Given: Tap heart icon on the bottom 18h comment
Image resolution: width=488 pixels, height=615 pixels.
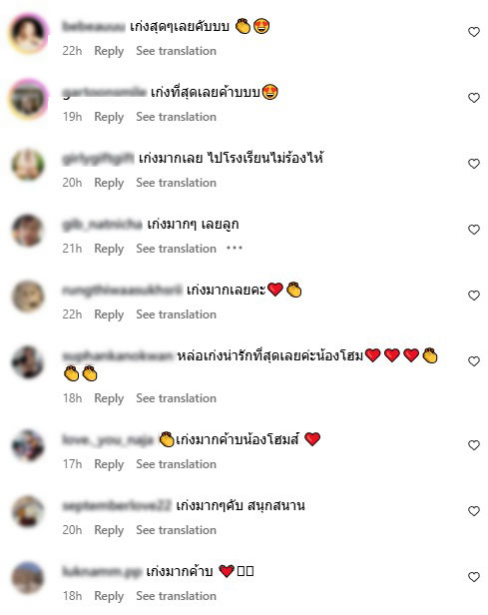Looking at the screenshot, I should [x=474, y=577].
